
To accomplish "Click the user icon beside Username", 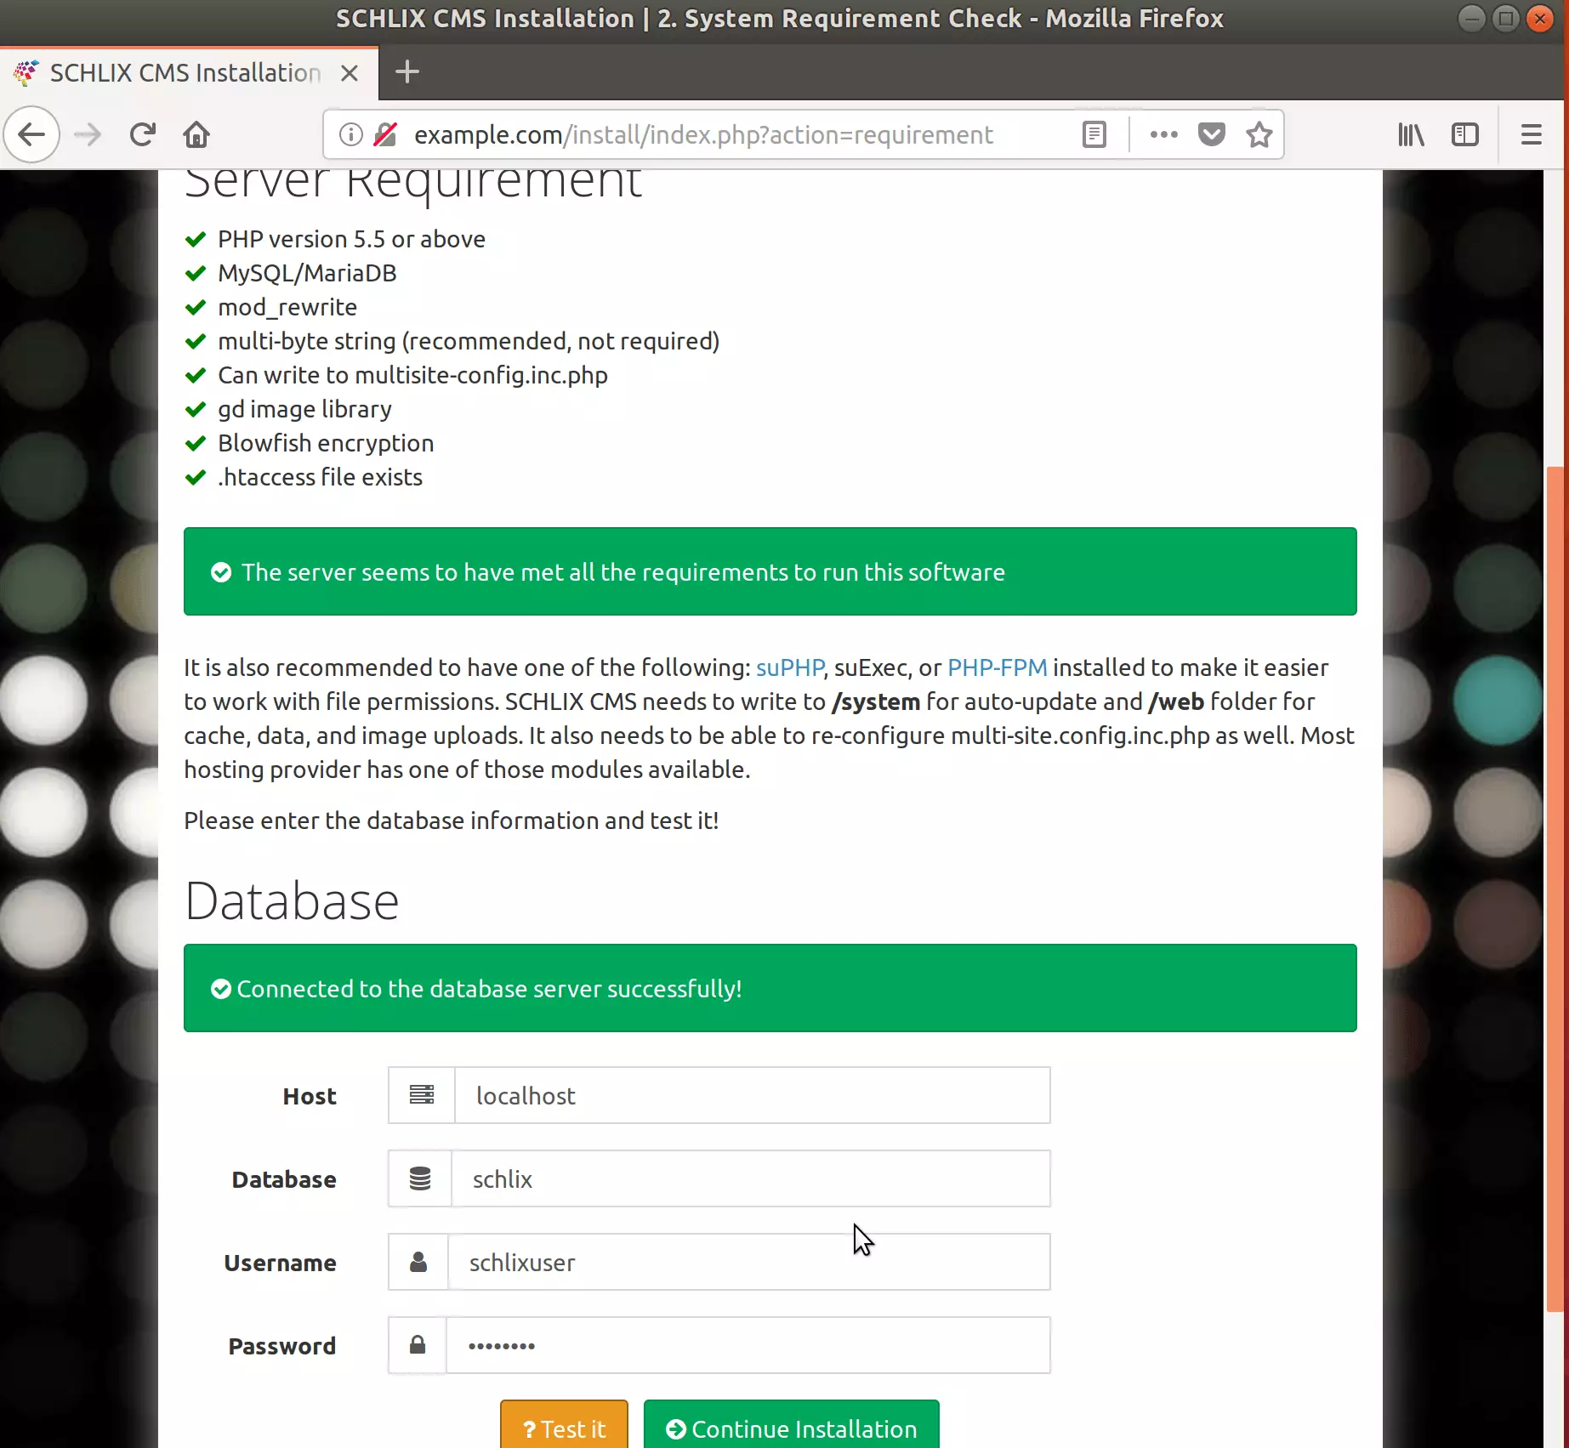I will (x=418, y=1262).
